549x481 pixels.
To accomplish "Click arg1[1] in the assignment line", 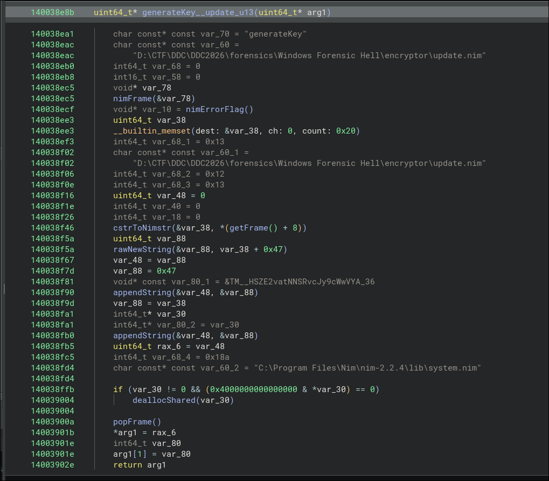I will tap(130, 454).
